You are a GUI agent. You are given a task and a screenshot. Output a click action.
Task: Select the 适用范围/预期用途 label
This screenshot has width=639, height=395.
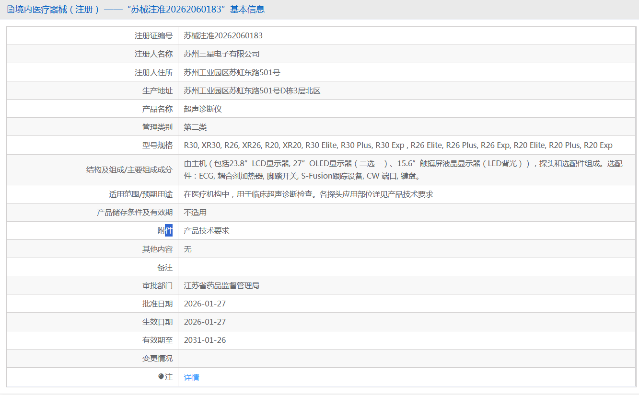pos(141,194)
